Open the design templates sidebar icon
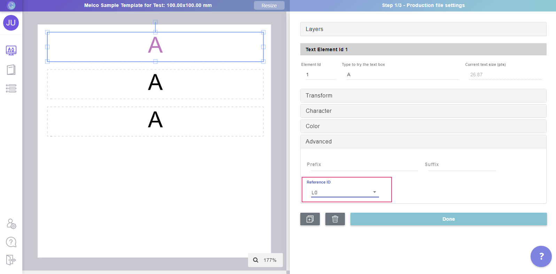The width and height of the screenshot is (556, 274). [11, 50]
